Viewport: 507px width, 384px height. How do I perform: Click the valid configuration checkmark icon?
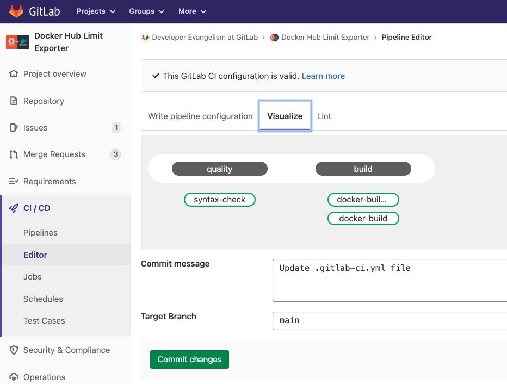[156, 76]
